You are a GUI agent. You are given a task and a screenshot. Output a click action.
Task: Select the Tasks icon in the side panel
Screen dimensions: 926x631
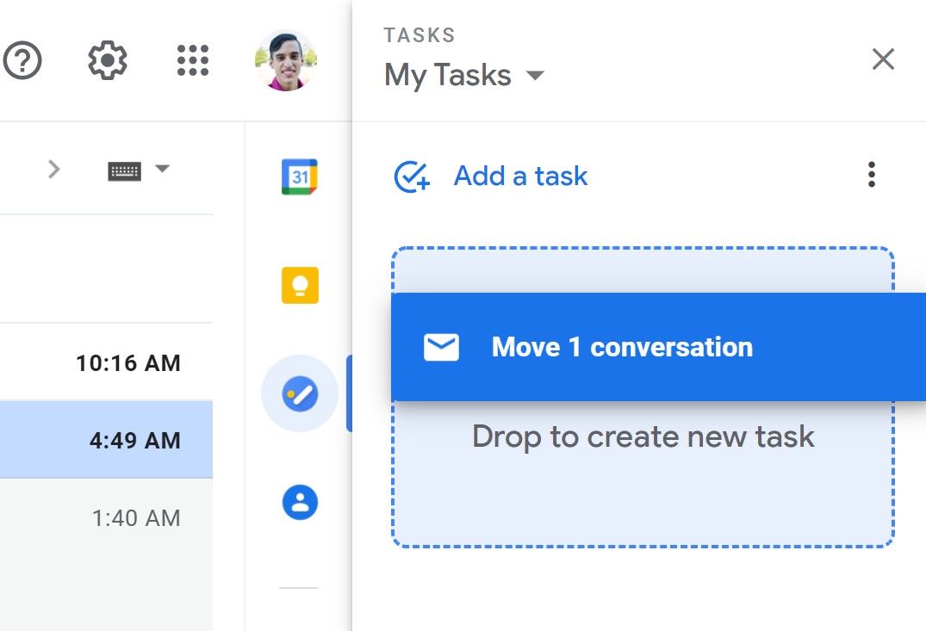(x=297, y=392)
